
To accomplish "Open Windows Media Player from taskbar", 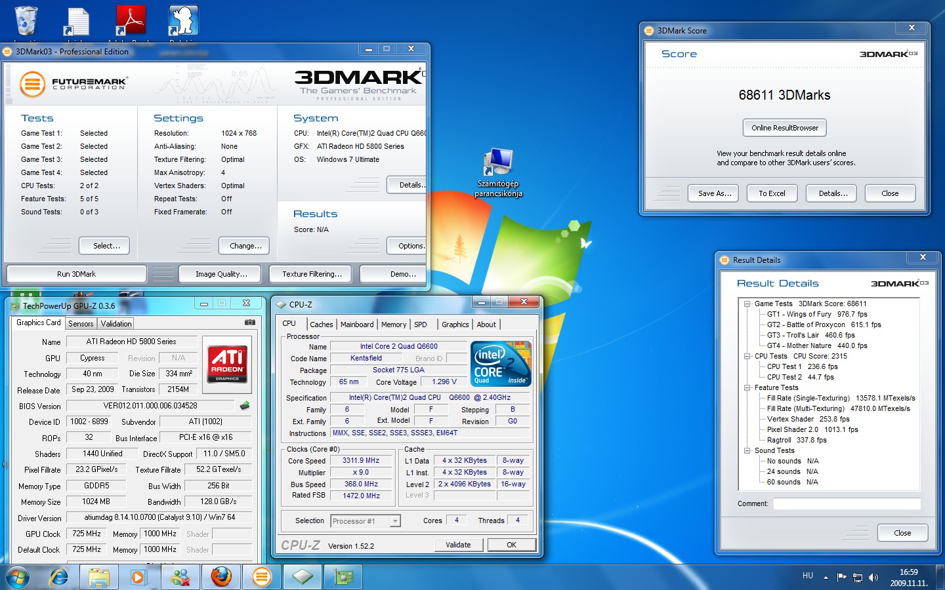I will coord(138,577).
